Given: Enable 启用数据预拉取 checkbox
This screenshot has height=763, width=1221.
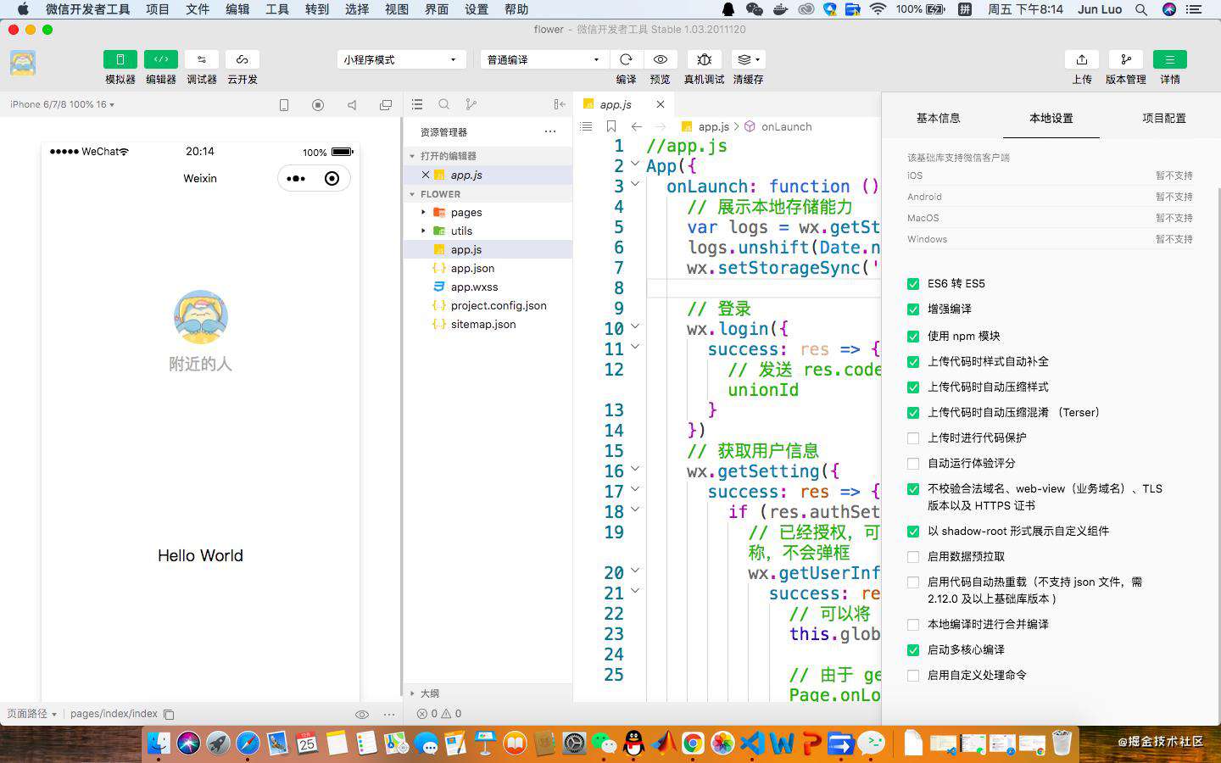Looking at the screenshot, I should [x=913, y=557].
